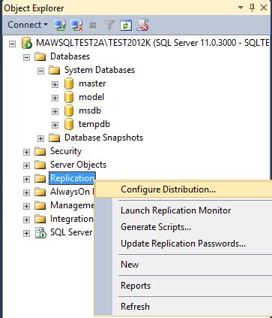Expand the master database node
Image resolution: width=272 pixels, height=318 pixels.
tap(55, 84)
